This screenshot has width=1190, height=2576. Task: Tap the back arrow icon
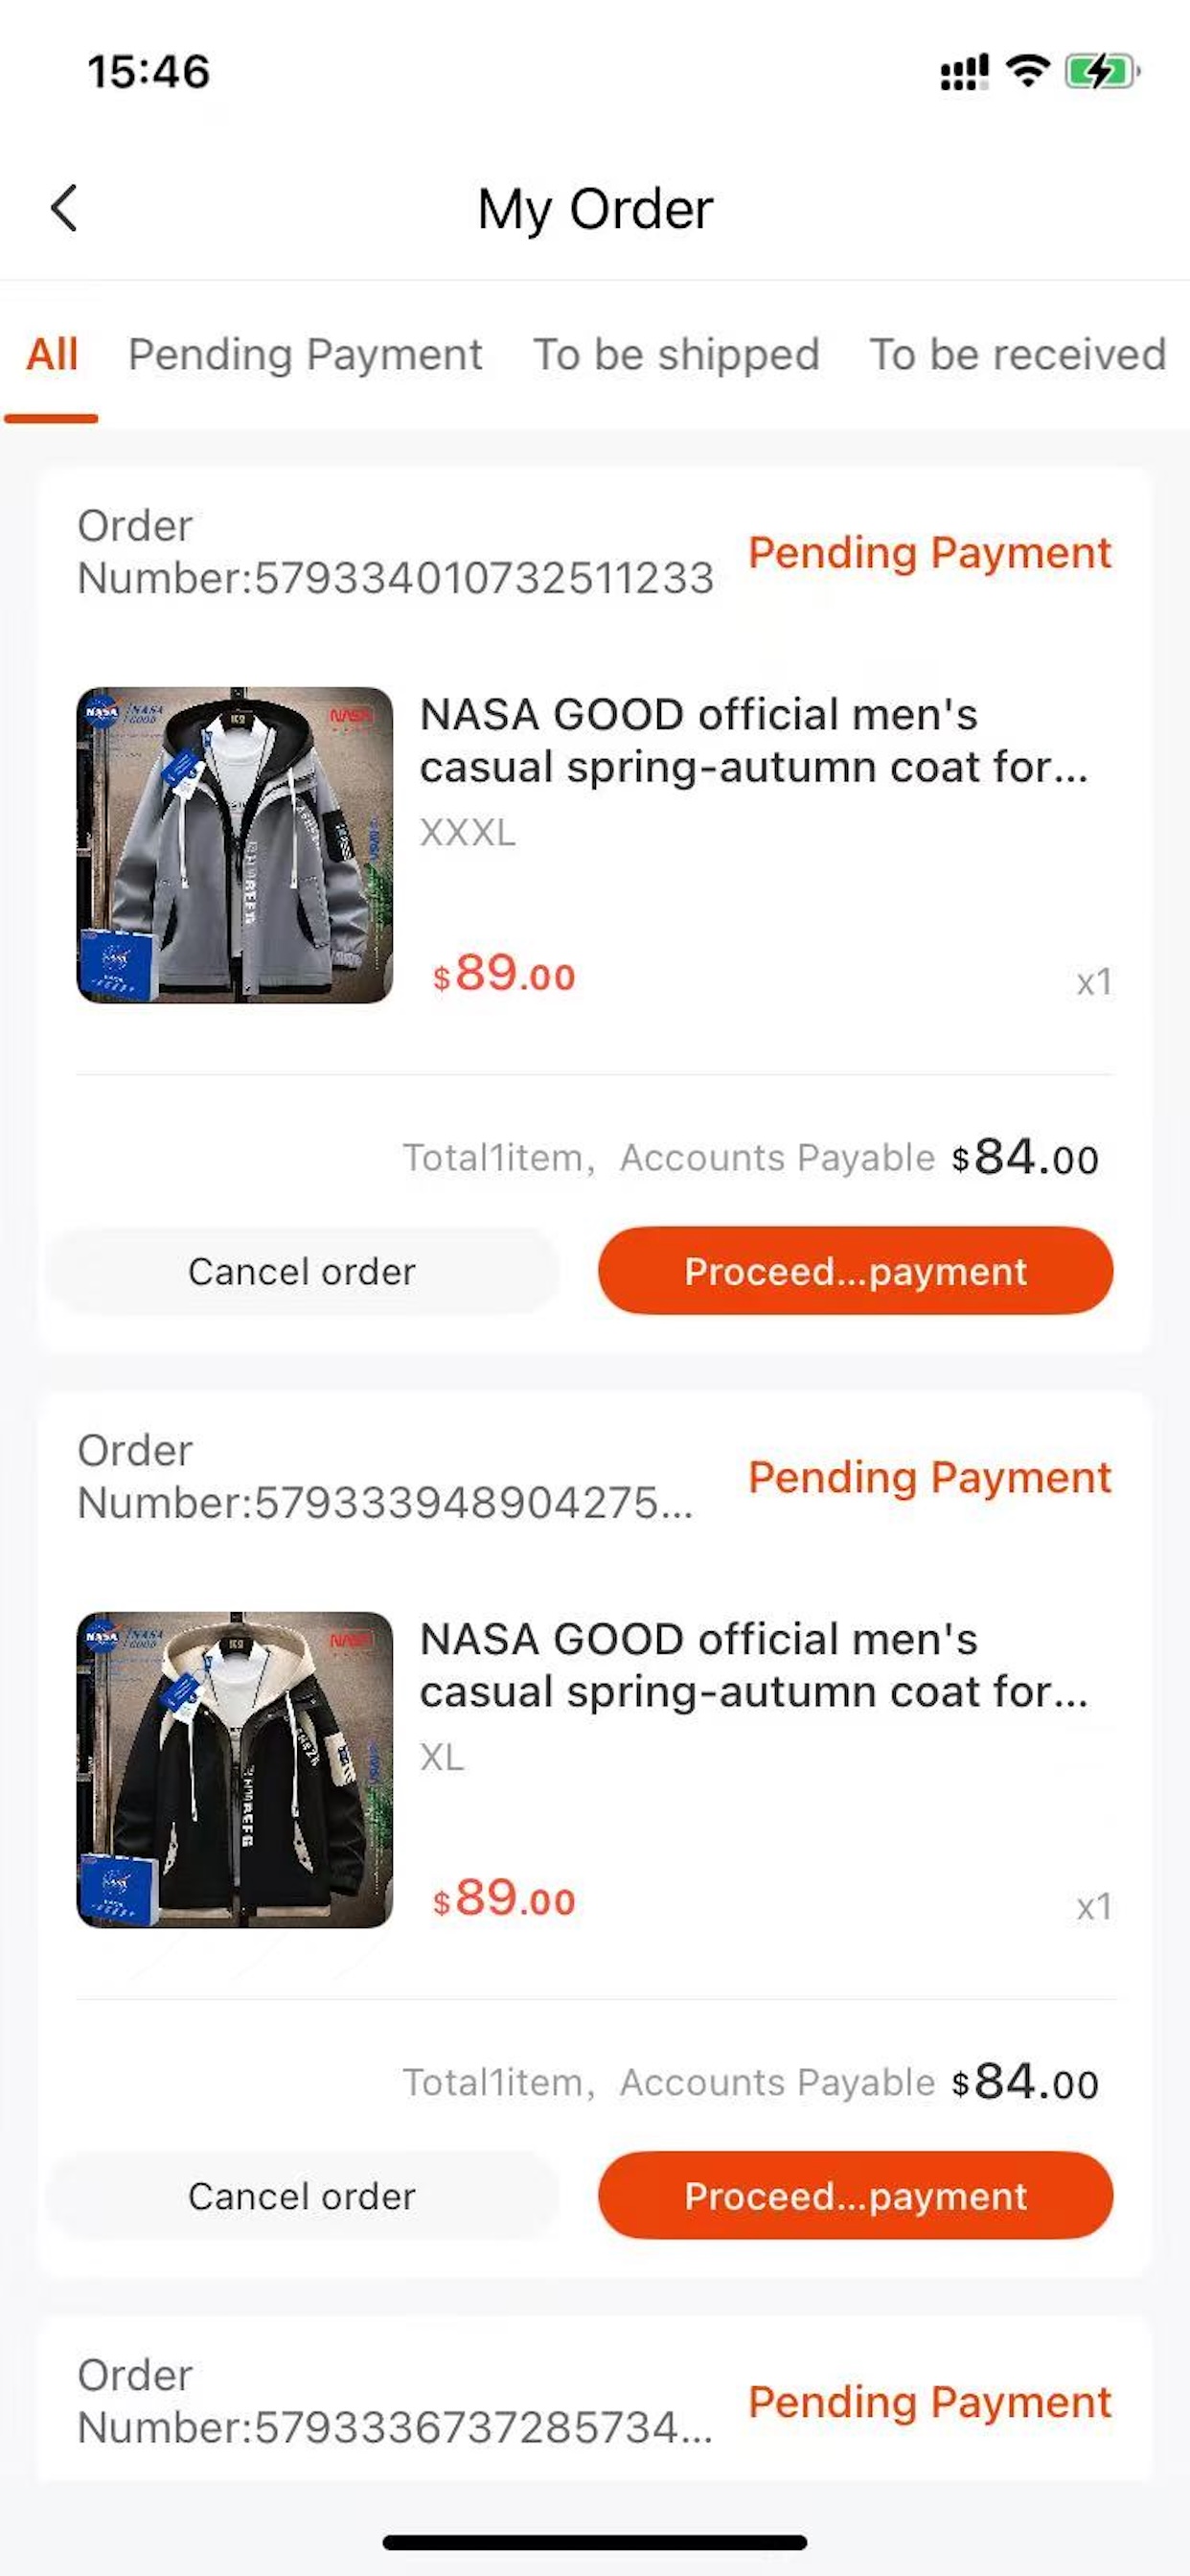click(65, 208)
